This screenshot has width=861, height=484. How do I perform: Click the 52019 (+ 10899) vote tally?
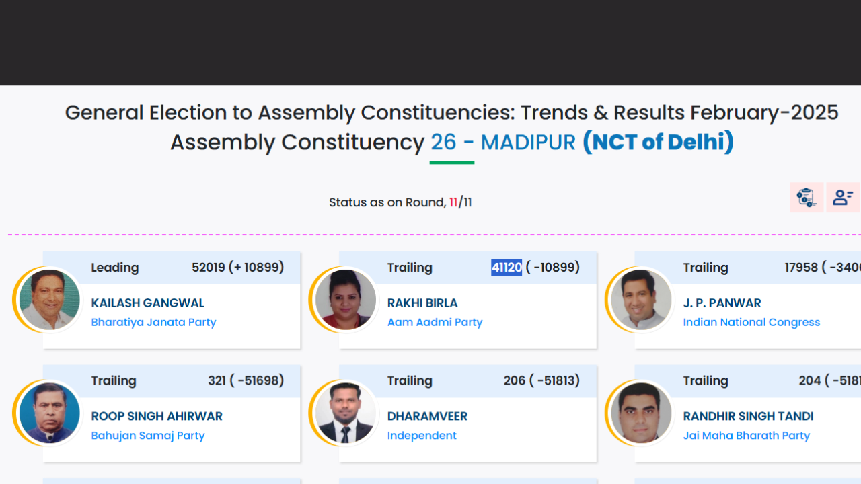tap(237, 268)
